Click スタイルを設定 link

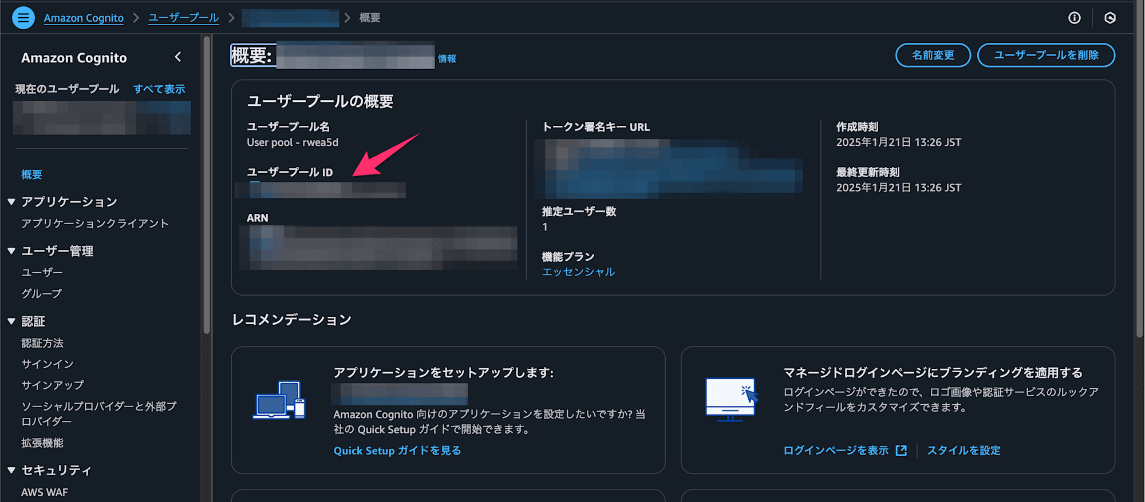coord(964,451)
